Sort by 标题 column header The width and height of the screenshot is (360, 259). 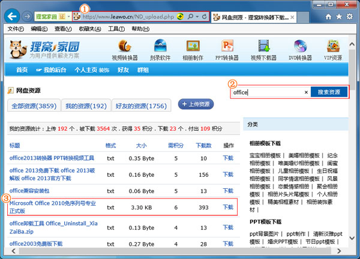(x=14, y=146)
